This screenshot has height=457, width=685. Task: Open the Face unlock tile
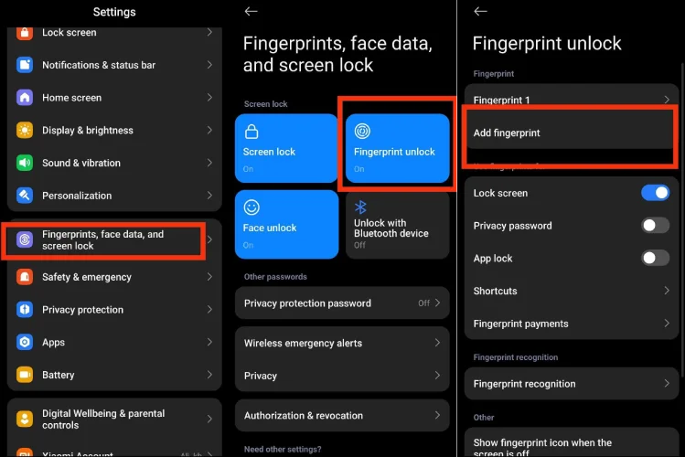tap(287, 224)
